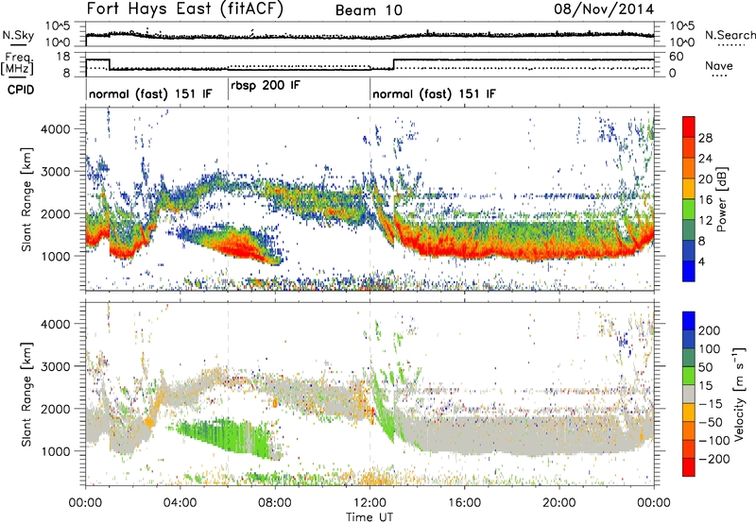The image size is (756, 523).
Task: Select the 'N.Sky' legend label
Action: 18,35
